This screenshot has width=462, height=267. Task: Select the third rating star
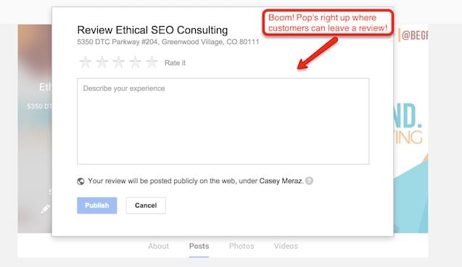point(118,62)
